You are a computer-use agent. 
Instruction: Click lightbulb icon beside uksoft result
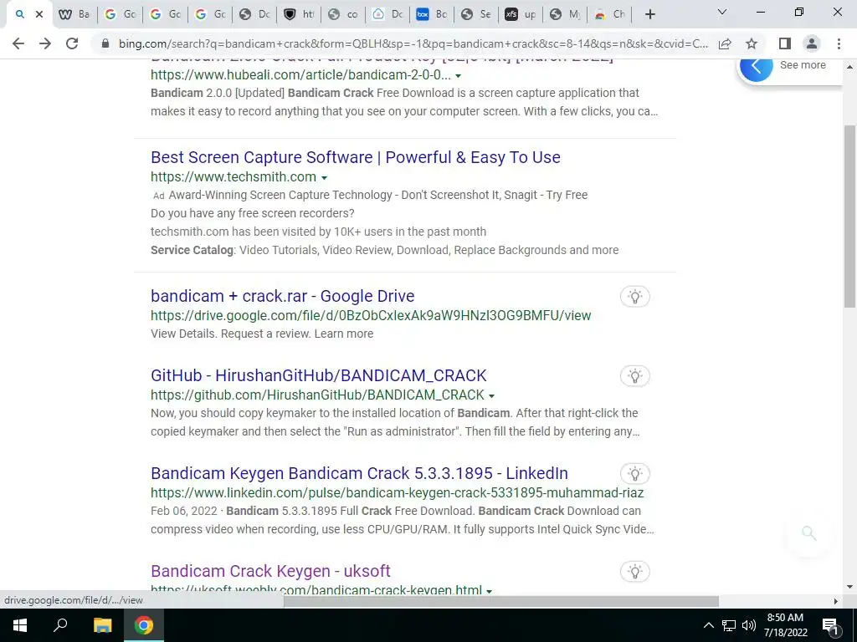(635, 572)
